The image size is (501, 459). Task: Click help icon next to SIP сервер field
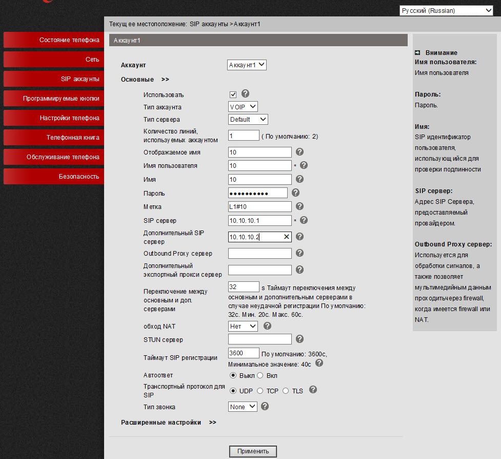304,220
